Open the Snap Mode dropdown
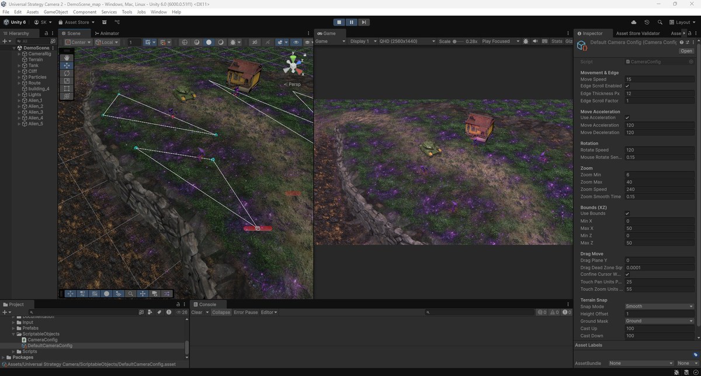701x376 pixels. 658,306
